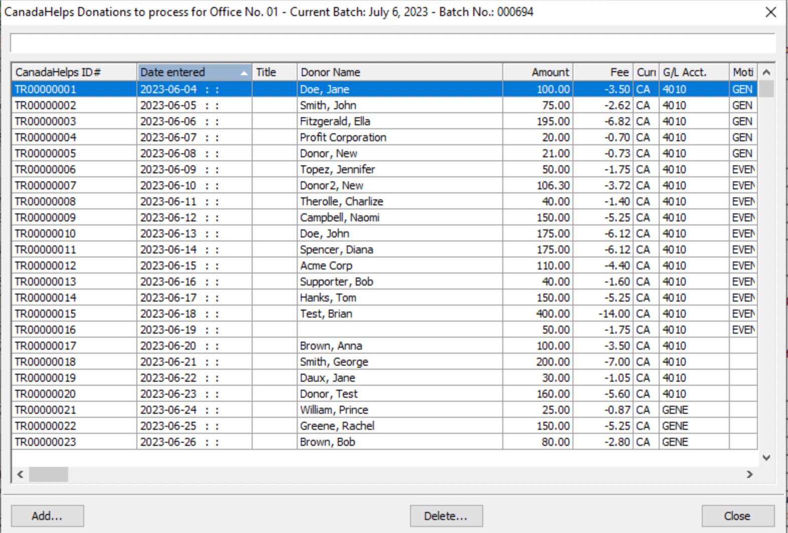Click date 2023-06-05 in Smith, John row
This screenshot has height=533, width=788.
(168, 105)
